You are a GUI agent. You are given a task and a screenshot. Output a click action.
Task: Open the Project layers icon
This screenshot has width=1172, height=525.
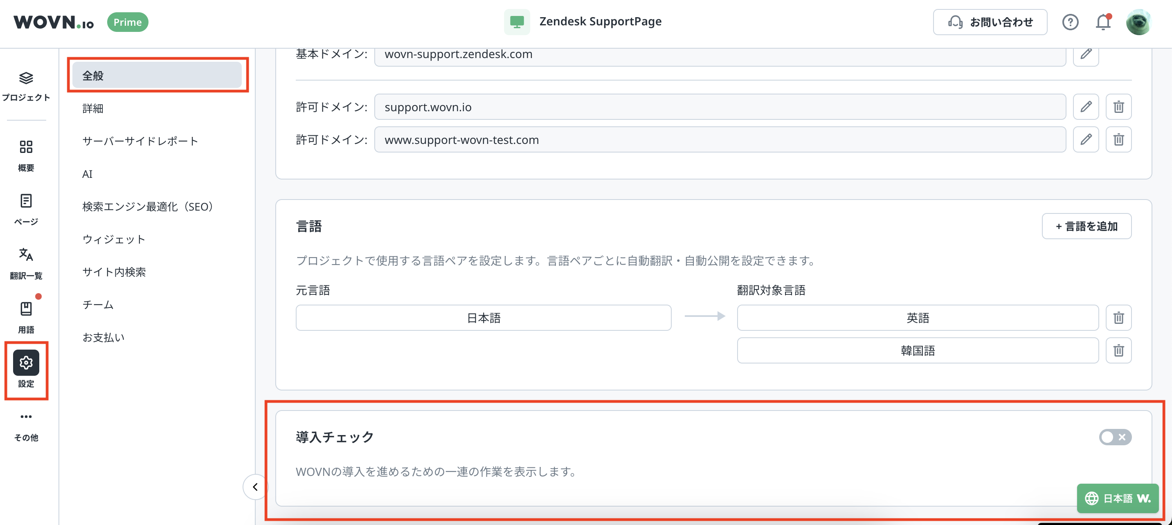click(x=26, y=79)
